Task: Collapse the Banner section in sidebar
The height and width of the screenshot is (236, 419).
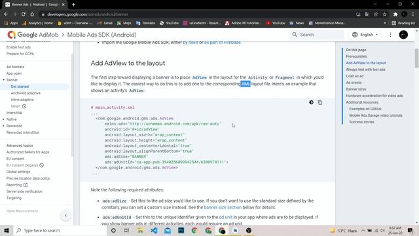Action: pyautogui.click(x=4, y=80)
